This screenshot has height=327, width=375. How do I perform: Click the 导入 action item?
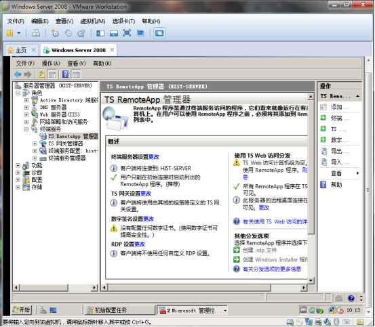pyautogui.click(x=340, y=162)
